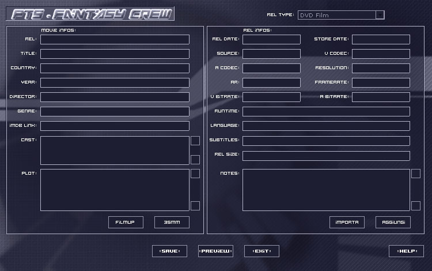Click the upper square button beside Plot box
Image resolution: width=432 pixels, height=271 pixels.
pyautogui.click(x=195, y=174)
